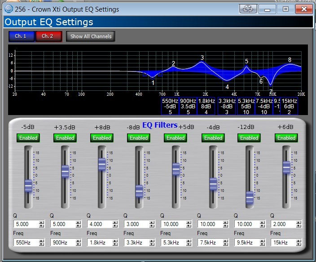This screenshot has height=262, width=316.
Task: Pick EQ node 8 on the response curve
Action: coord(290,65)
